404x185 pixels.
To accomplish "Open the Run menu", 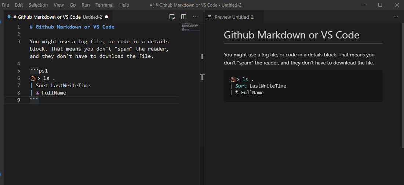I will click(x=85, y=5).
